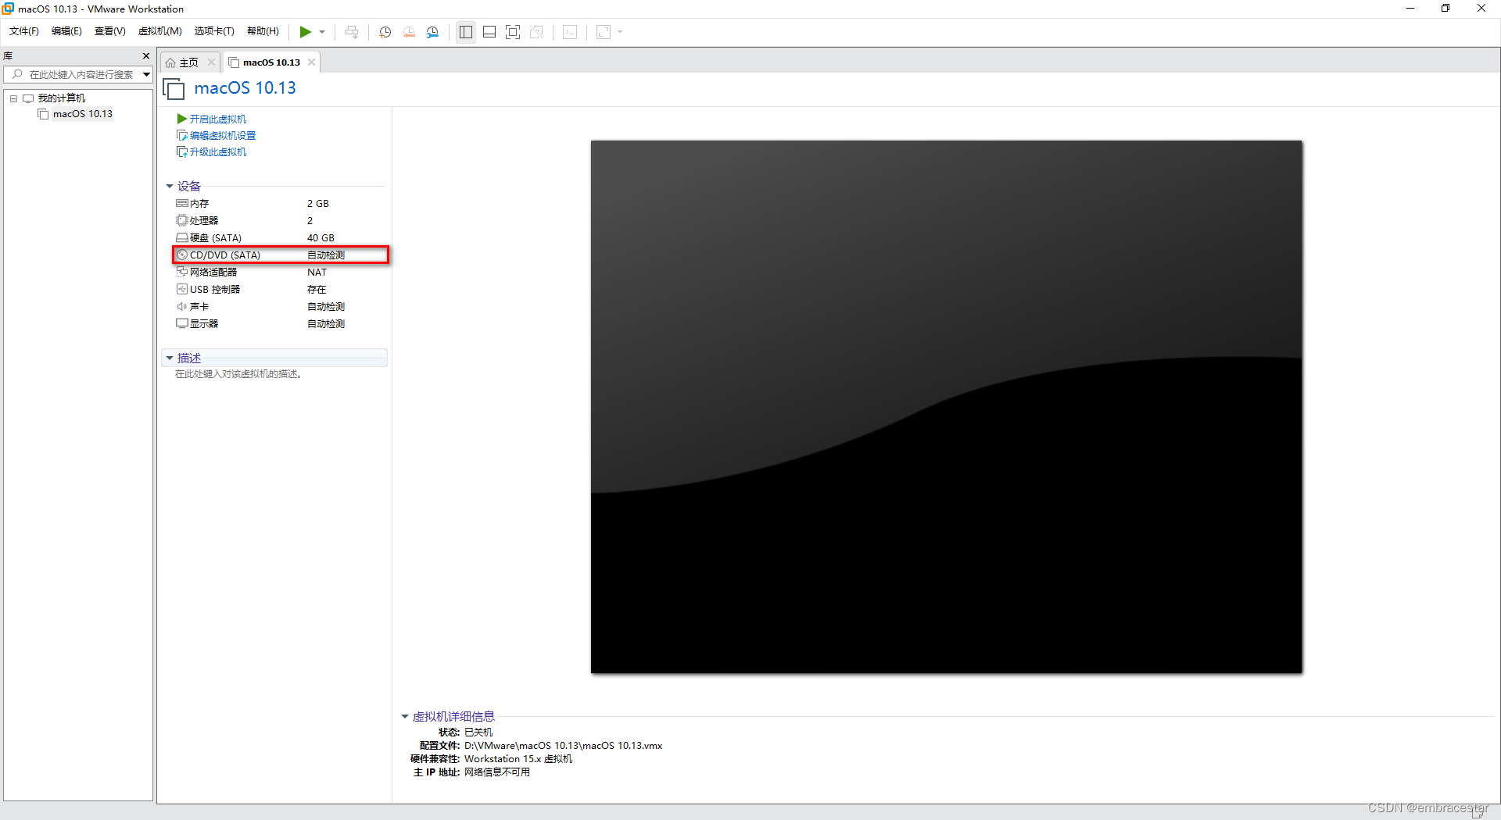Click the USB controller icon
This screenshot has width=1501, height=820.
(182, 289)
